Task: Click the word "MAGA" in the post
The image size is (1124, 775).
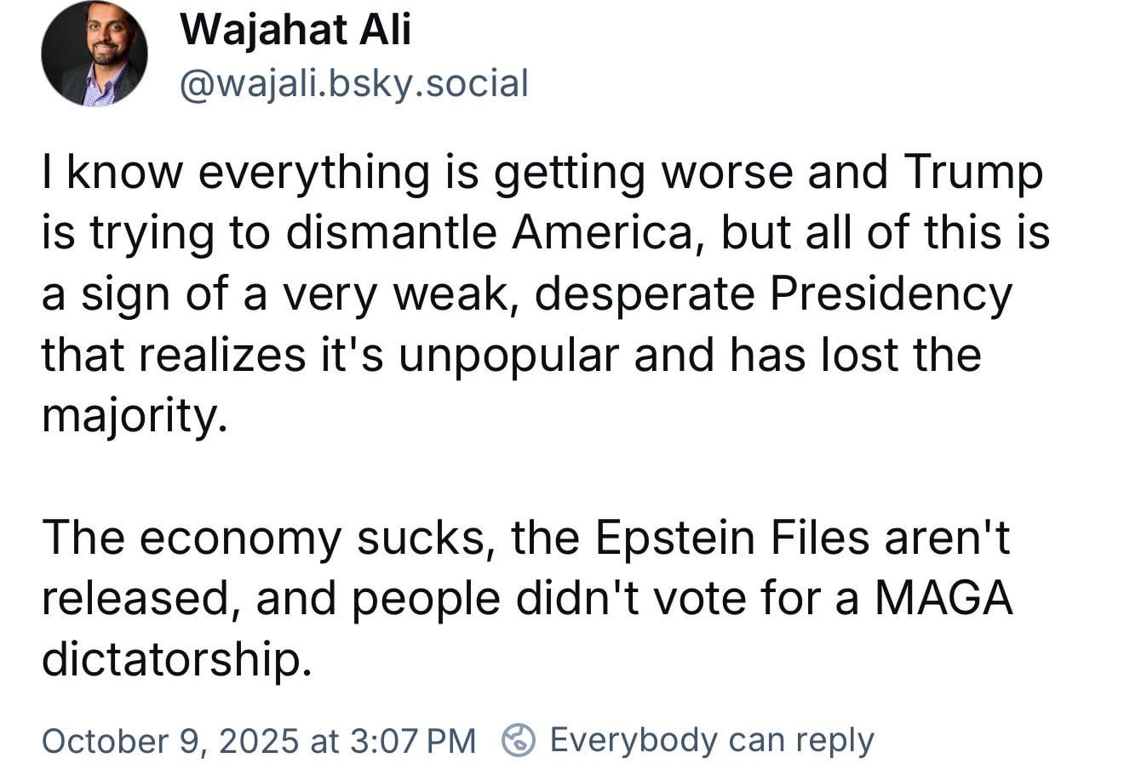Action: (x=943, y=599)
